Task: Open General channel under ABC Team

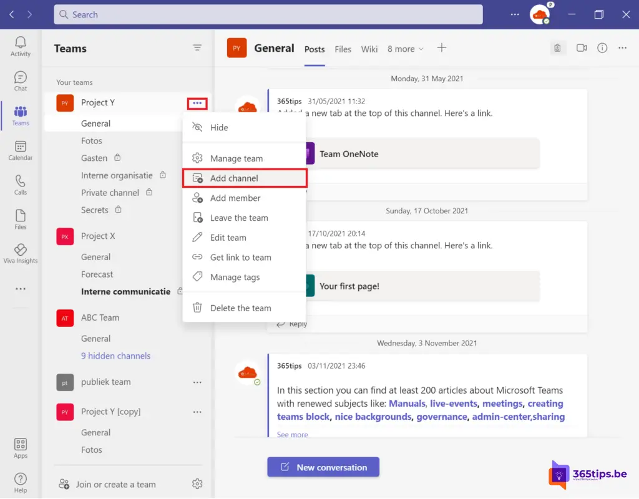Action: (x=95, y=339)
